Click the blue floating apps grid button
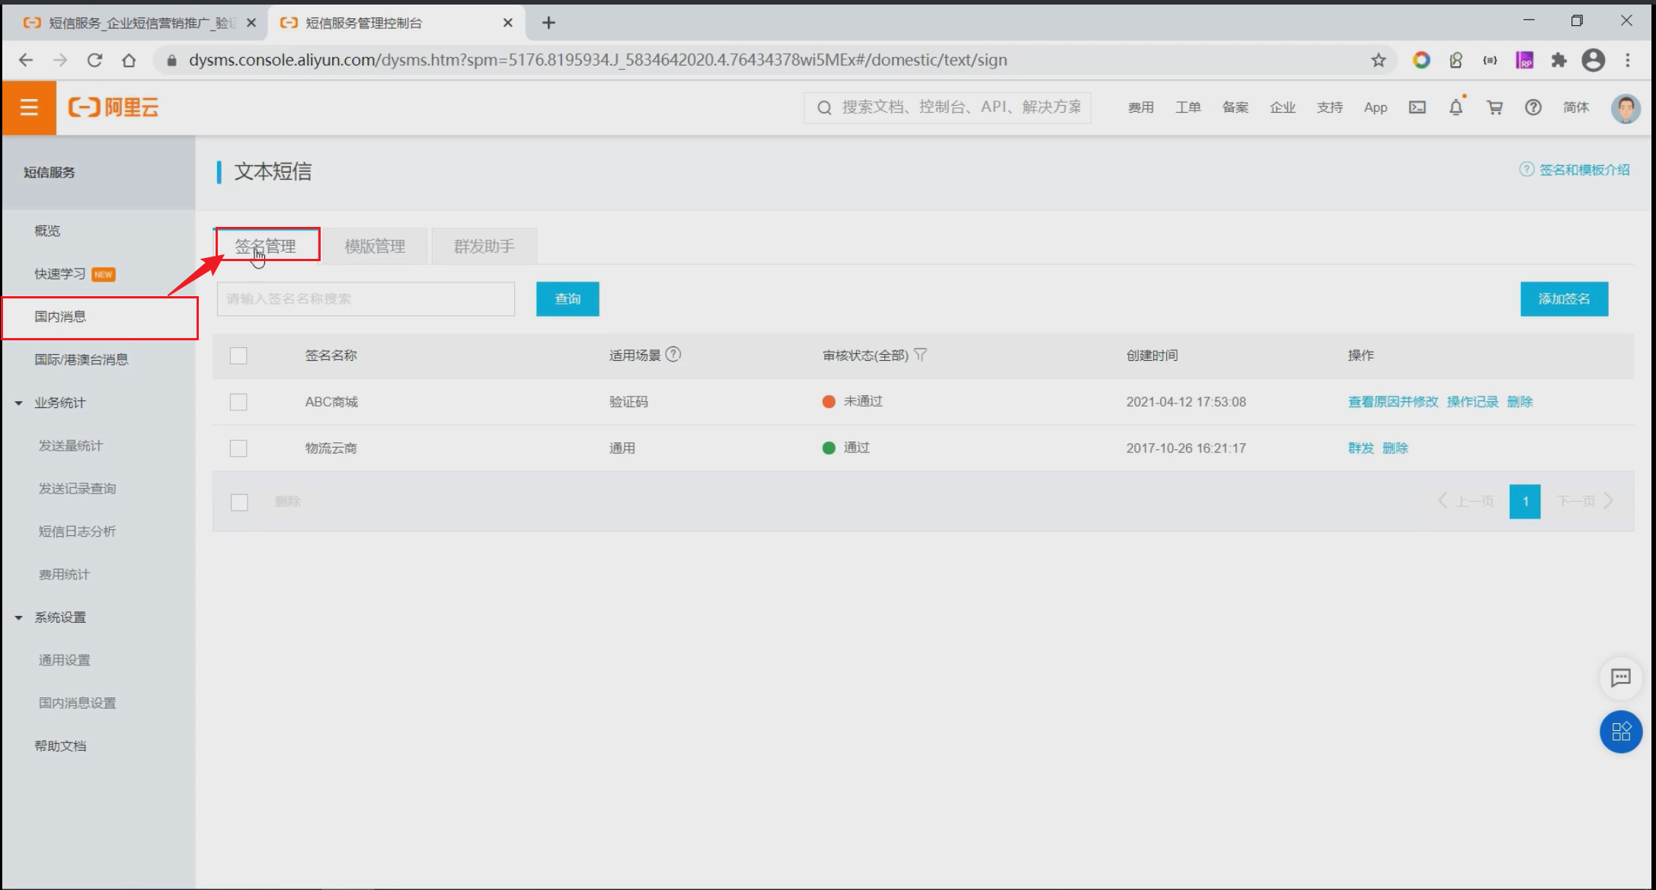This screenshot has height=890, width=1656. (1620, 732)
